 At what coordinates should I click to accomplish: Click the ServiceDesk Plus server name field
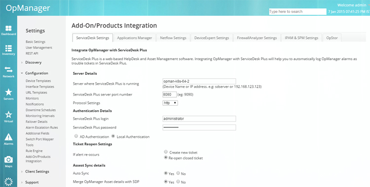(199, 81)
